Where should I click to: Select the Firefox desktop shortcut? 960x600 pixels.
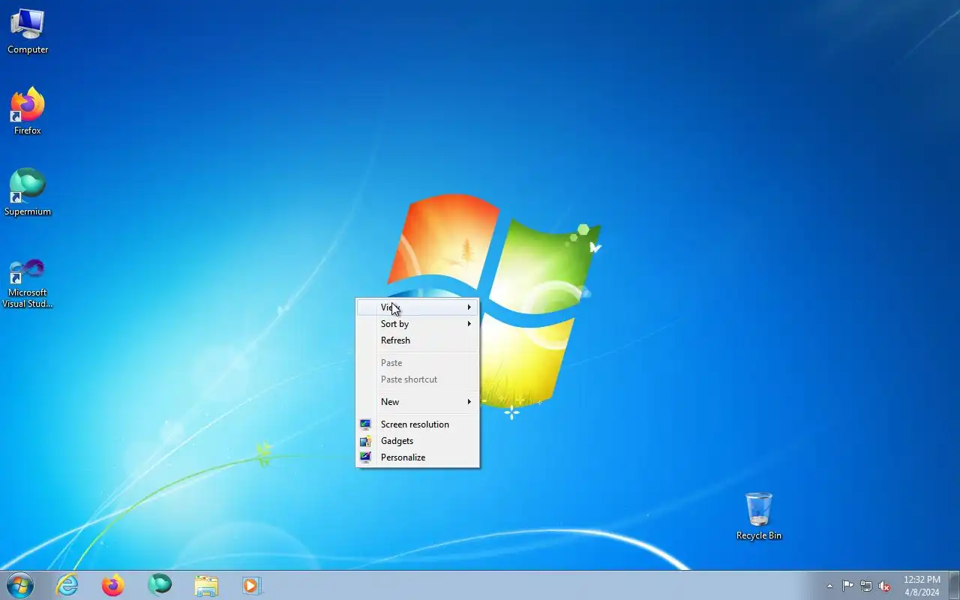[28, 112]
